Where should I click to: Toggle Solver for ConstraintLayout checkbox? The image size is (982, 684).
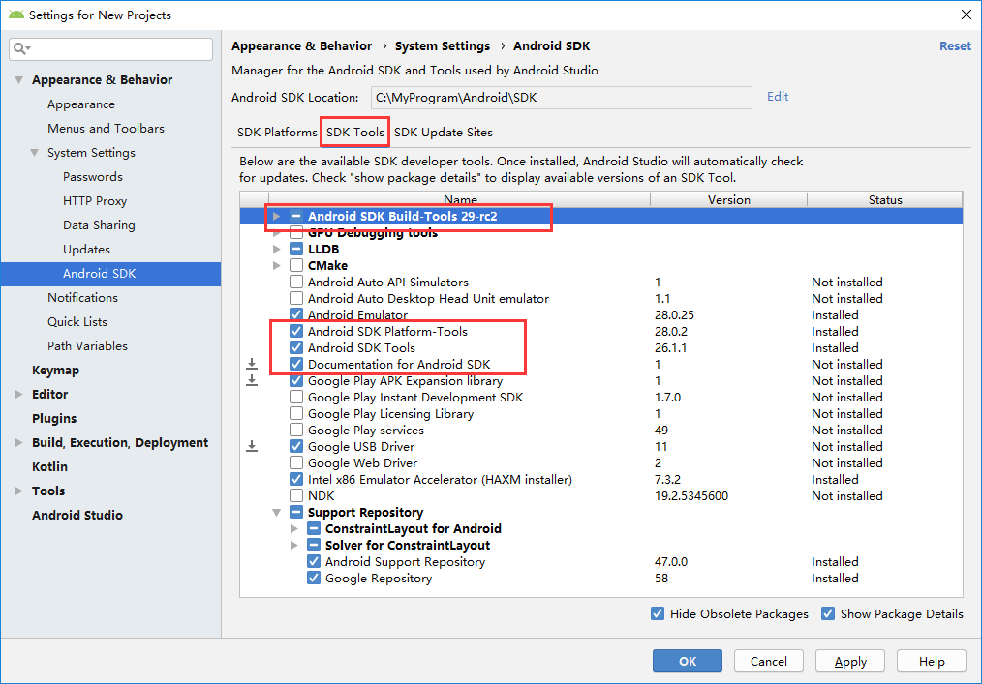(314, 545)
